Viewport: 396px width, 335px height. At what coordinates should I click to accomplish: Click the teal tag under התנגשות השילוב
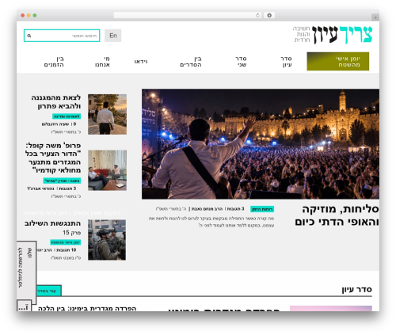(x=66, y=242)
